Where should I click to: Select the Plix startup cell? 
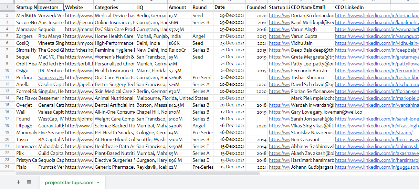26,153
